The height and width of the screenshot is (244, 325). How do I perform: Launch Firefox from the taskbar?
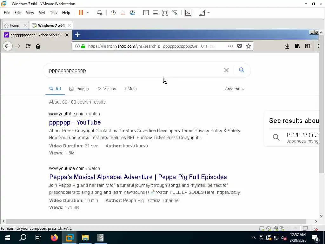click(54, 238)
